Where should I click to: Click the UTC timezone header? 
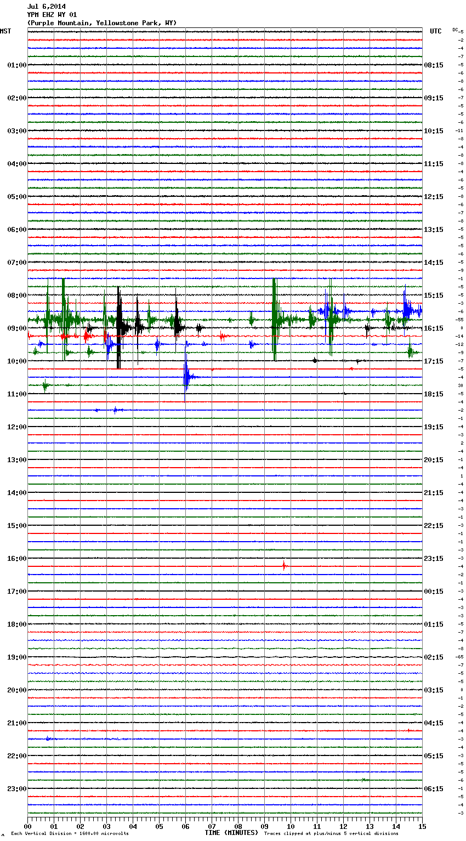(x=436, y=31)
